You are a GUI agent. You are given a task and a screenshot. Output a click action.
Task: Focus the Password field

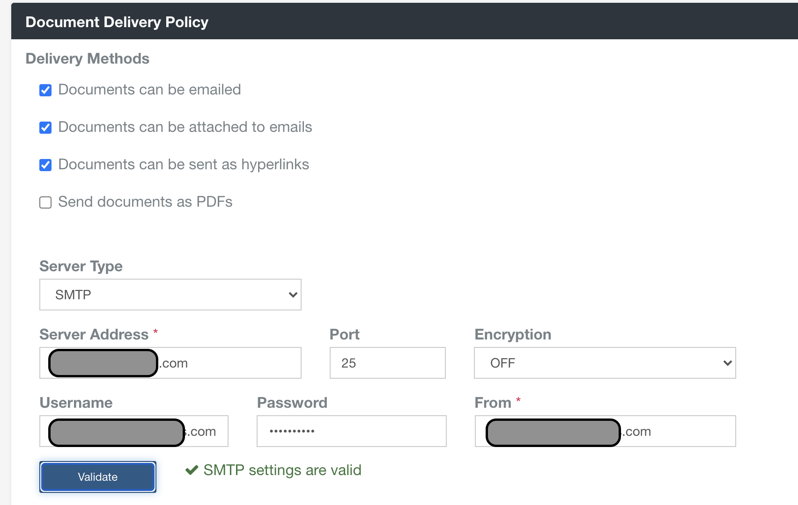point(351,431)
